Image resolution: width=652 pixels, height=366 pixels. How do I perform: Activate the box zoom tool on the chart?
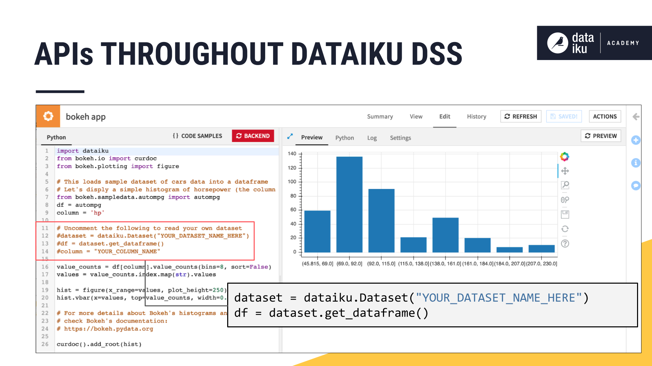pyautogui.click(x=565, y=185)
